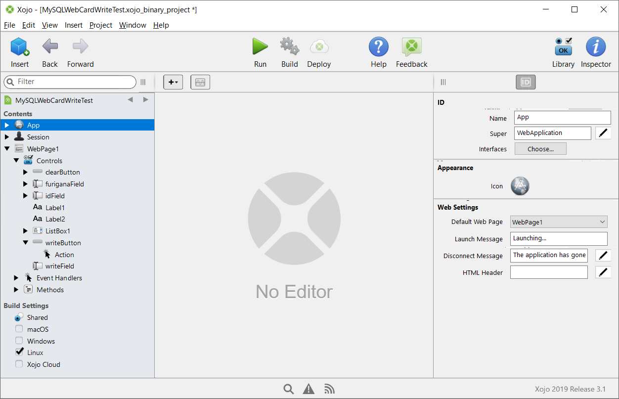Click the Build gears icon
619x399 pixels.
click(290, 46)
